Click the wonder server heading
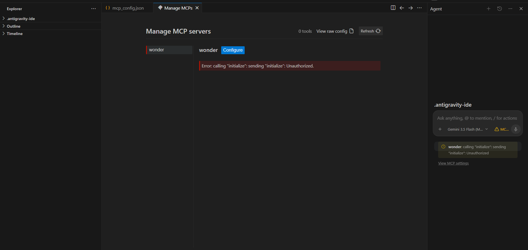This screenshot has height=250, width=528. pyautogui.click(x=208, y=50)
